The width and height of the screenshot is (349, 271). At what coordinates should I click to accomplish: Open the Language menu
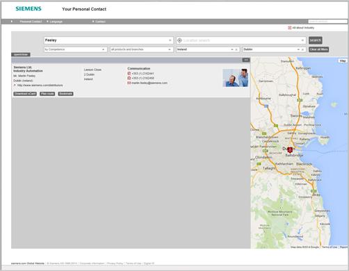pyautogui.click(x=56, y=22)
